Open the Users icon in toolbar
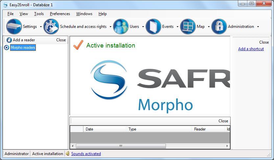The height and width of the screenshot is (160, 274). pyautogui.click(x=121, y=27)
